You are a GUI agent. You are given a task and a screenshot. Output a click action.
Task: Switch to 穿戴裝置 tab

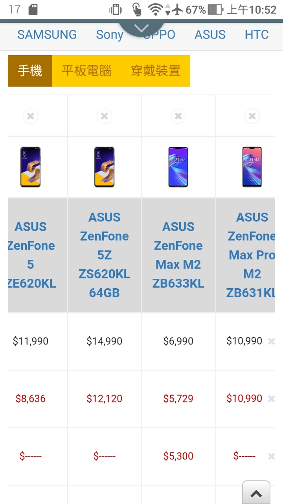[156, 71]
